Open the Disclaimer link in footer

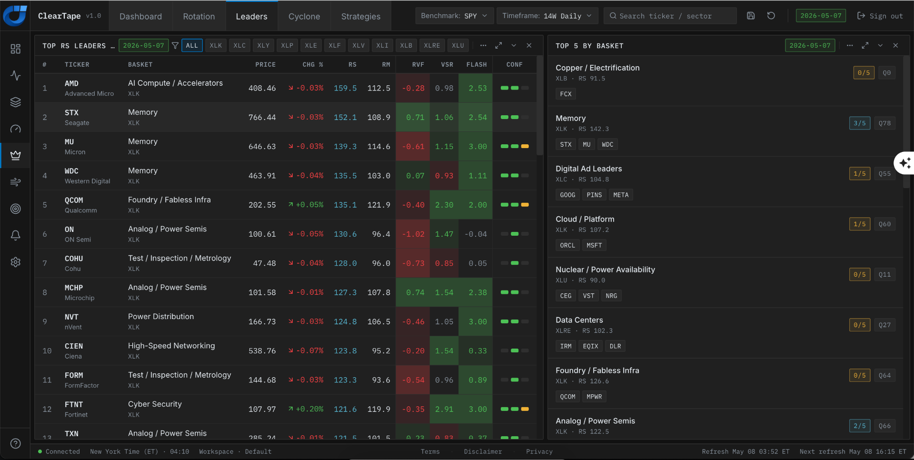coord(483,451)
